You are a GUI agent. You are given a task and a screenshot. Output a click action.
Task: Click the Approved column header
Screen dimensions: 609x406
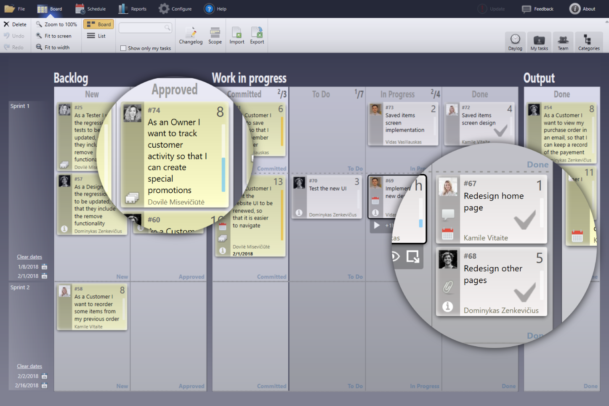(x=175, y=90)
